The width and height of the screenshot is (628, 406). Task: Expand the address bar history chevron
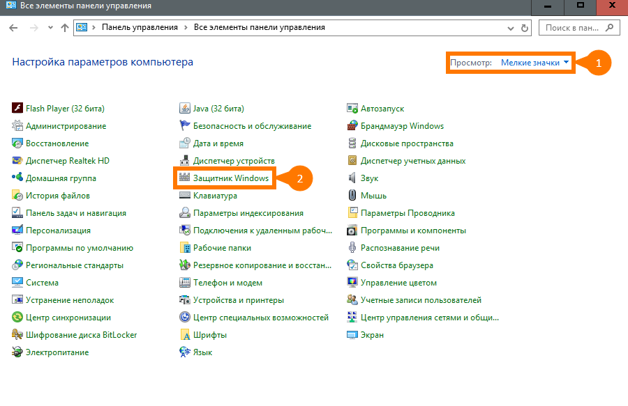coord(511,28)
